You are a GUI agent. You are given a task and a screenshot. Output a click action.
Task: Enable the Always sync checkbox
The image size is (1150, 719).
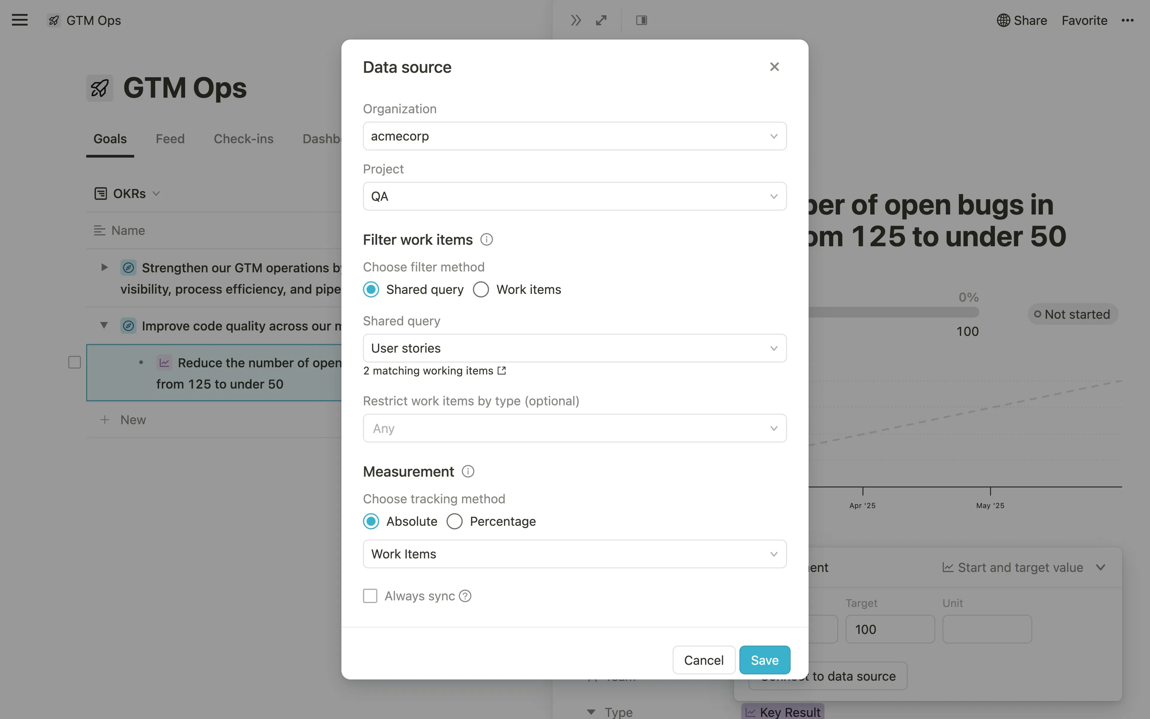pos(370,596)
